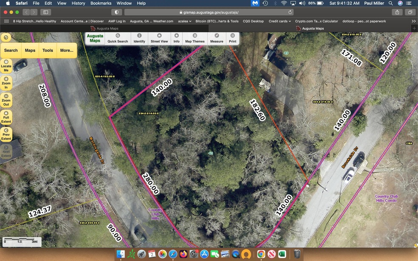Open the Window menu
Viewport: 418px width, 261px height.
(x=124, y=3)
